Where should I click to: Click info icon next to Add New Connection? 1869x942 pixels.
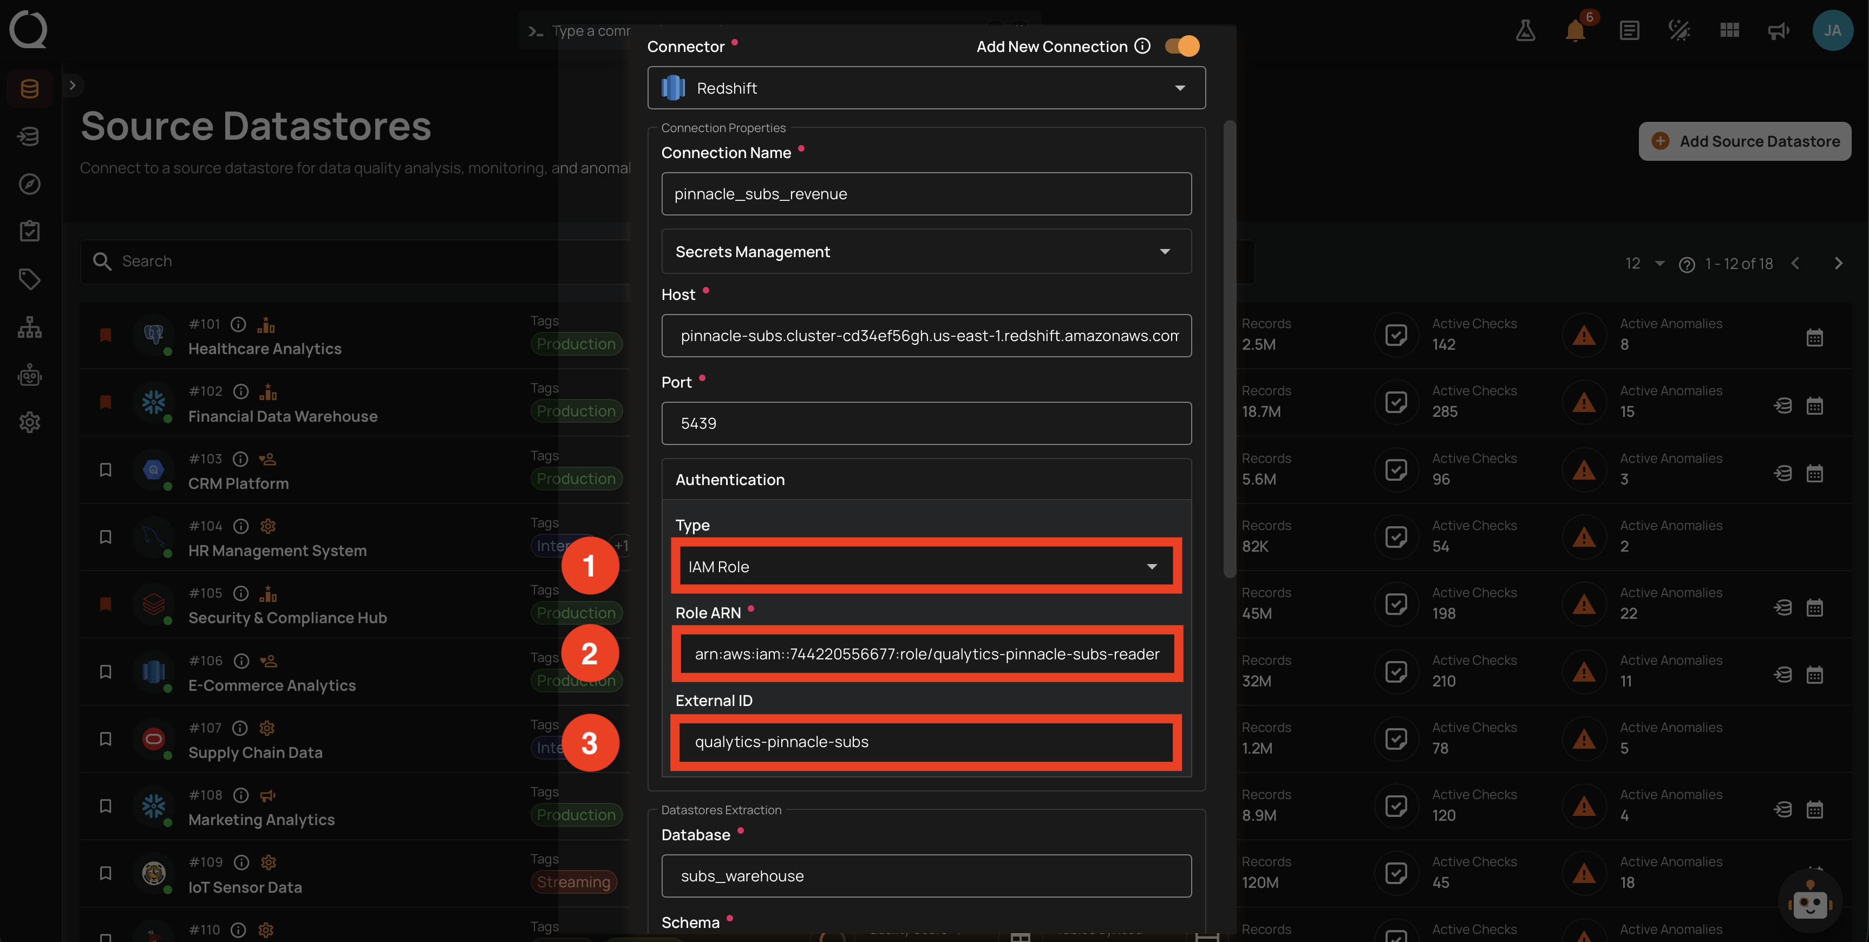1142,45
